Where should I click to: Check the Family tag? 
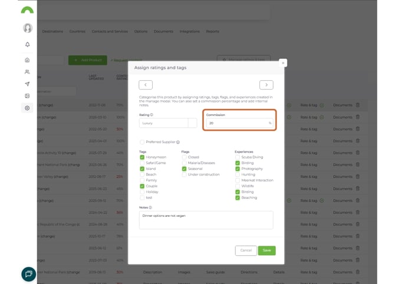142,180
